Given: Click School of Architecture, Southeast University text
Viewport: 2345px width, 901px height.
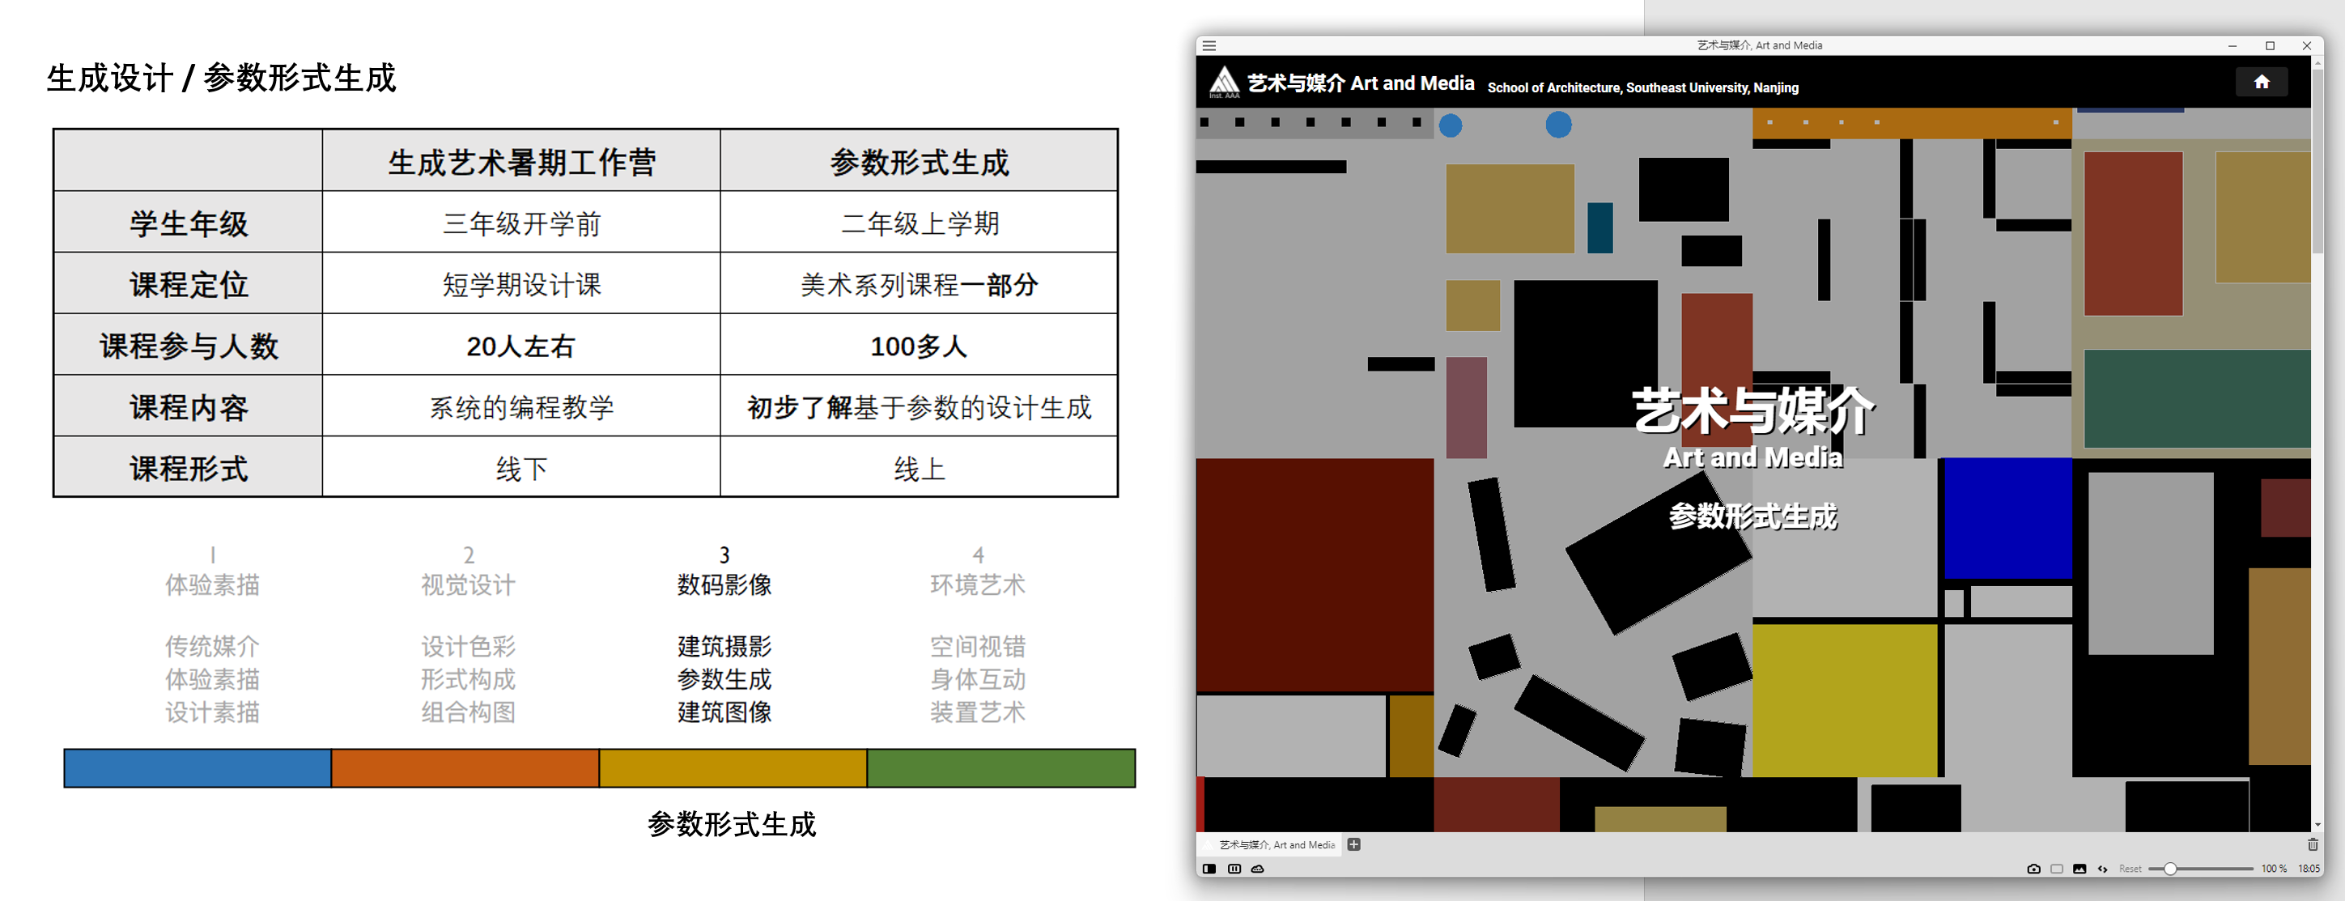Looking at the screenshot, I should pos(1642,87).
